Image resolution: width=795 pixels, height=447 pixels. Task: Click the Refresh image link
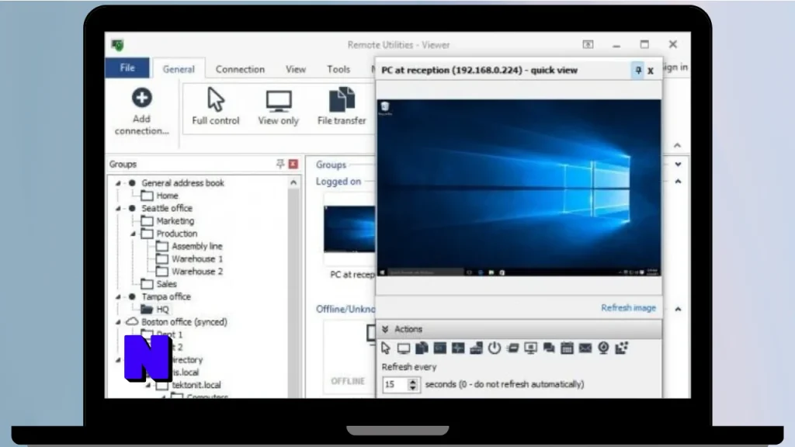[628, 308]
